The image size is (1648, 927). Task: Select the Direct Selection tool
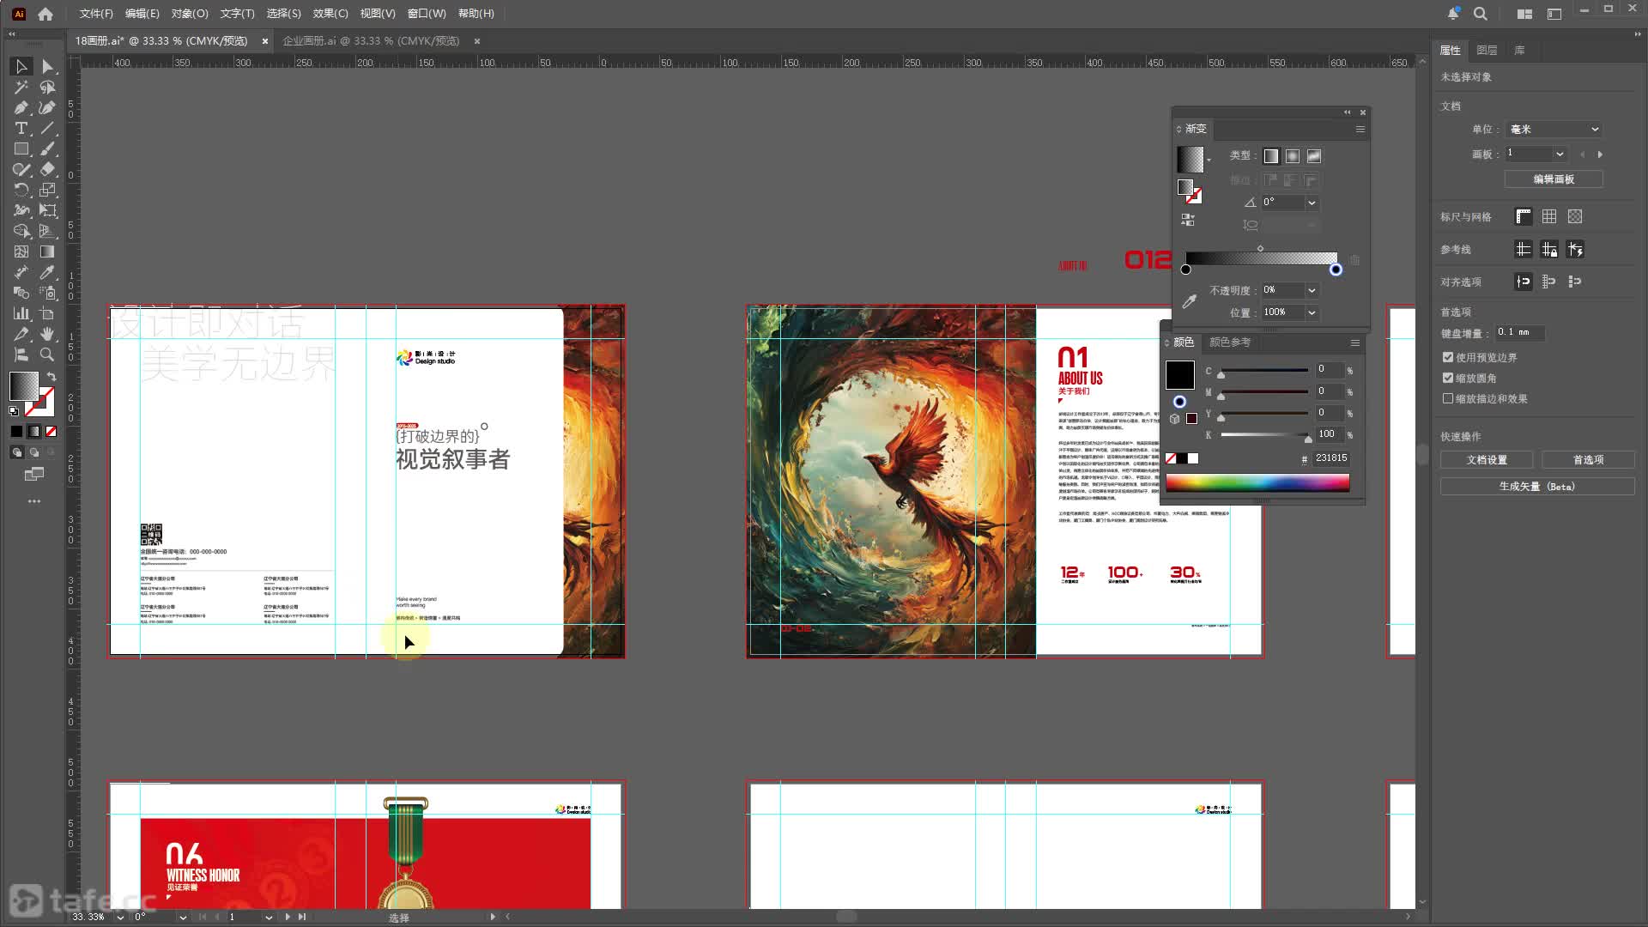pyautogui.click(x=47, y=67)
